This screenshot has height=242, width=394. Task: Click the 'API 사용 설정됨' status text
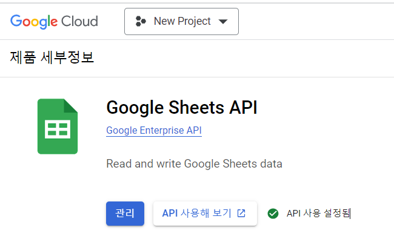318,214
